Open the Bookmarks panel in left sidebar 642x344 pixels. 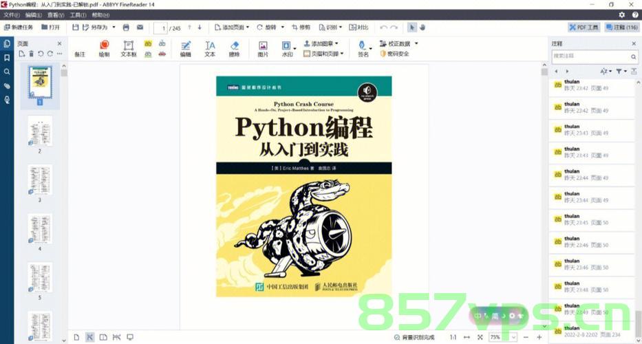(7, 58)
